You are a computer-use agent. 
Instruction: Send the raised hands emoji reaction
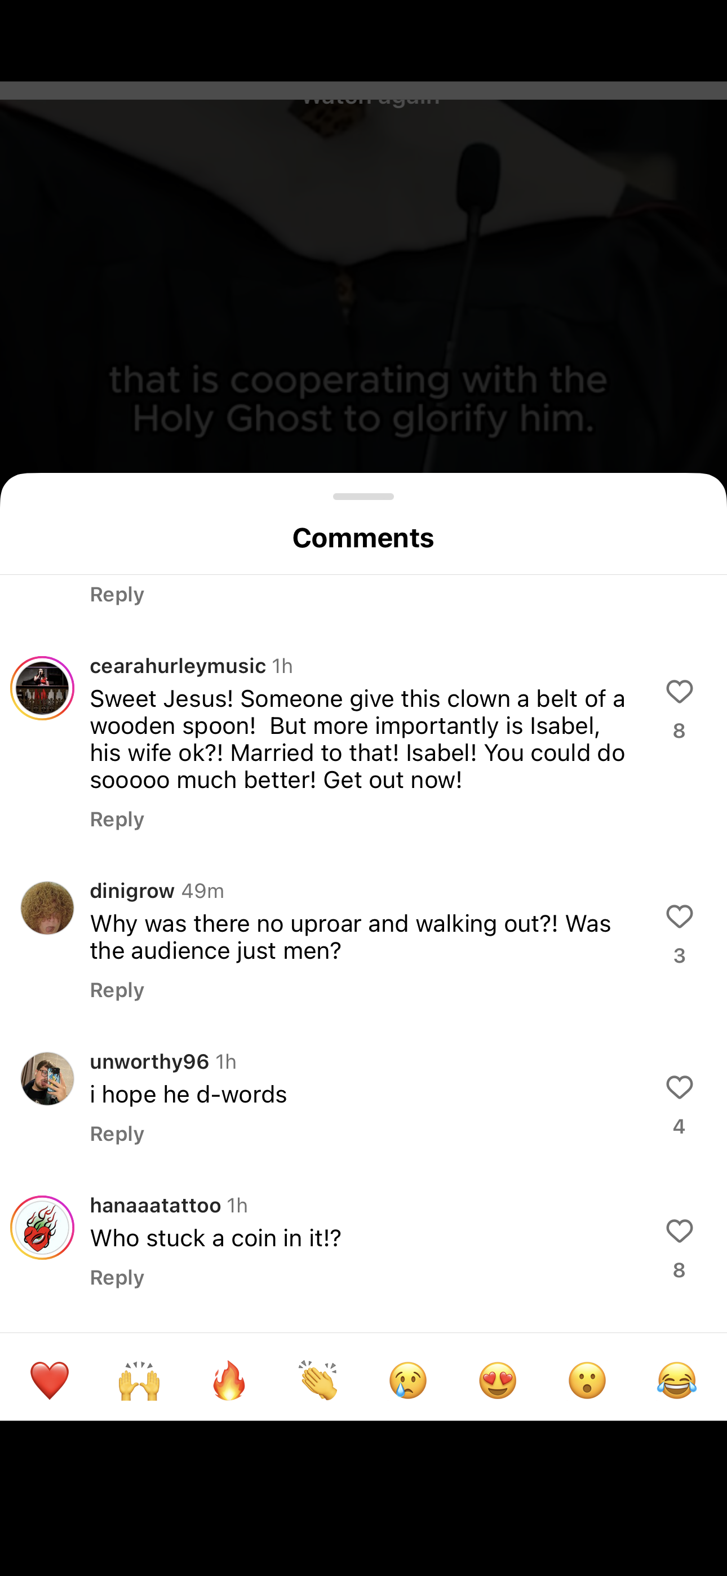pos(139,1380)
